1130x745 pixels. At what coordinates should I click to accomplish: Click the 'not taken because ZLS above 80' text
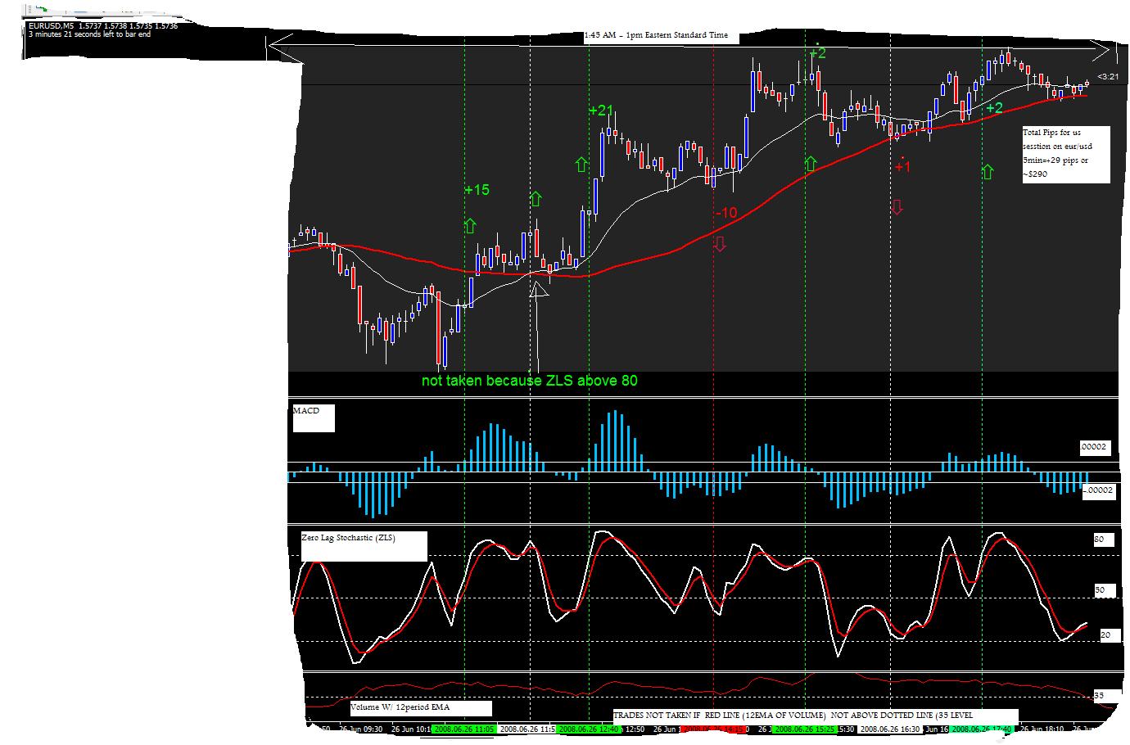coord(529,381)
